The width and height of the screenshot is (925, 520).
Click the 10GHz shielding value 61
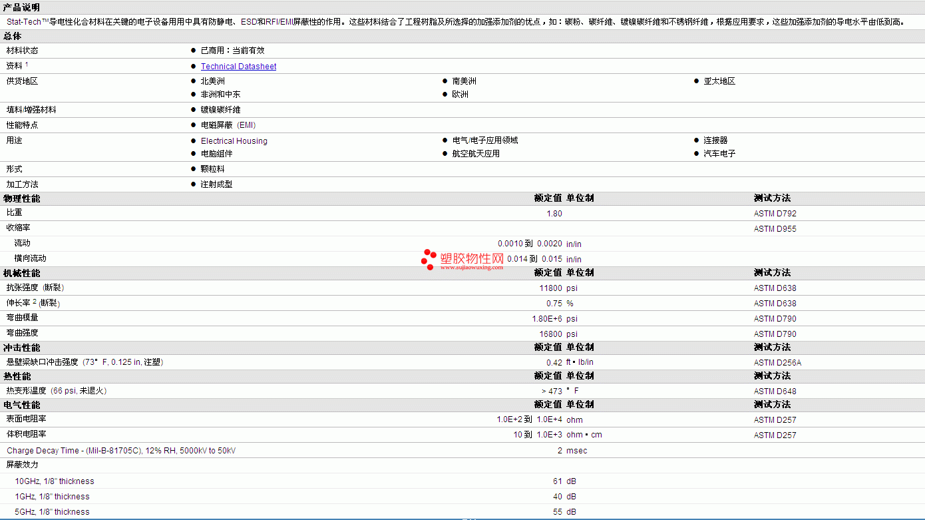(558, 481)
